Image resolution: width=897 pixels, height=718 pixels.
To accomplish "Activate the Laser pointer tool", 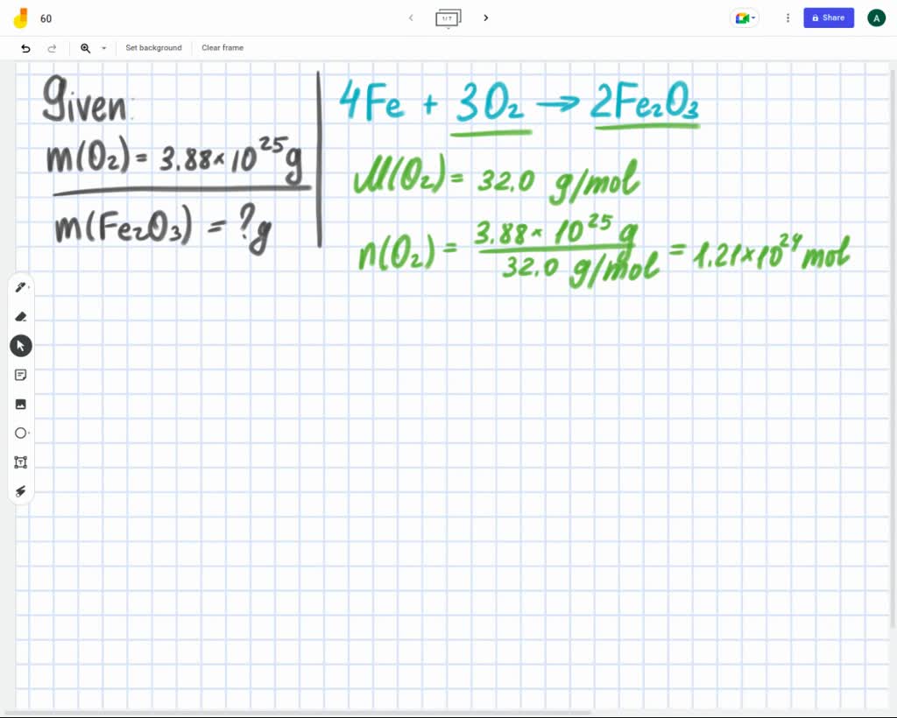I will click(x=20, y=491).
